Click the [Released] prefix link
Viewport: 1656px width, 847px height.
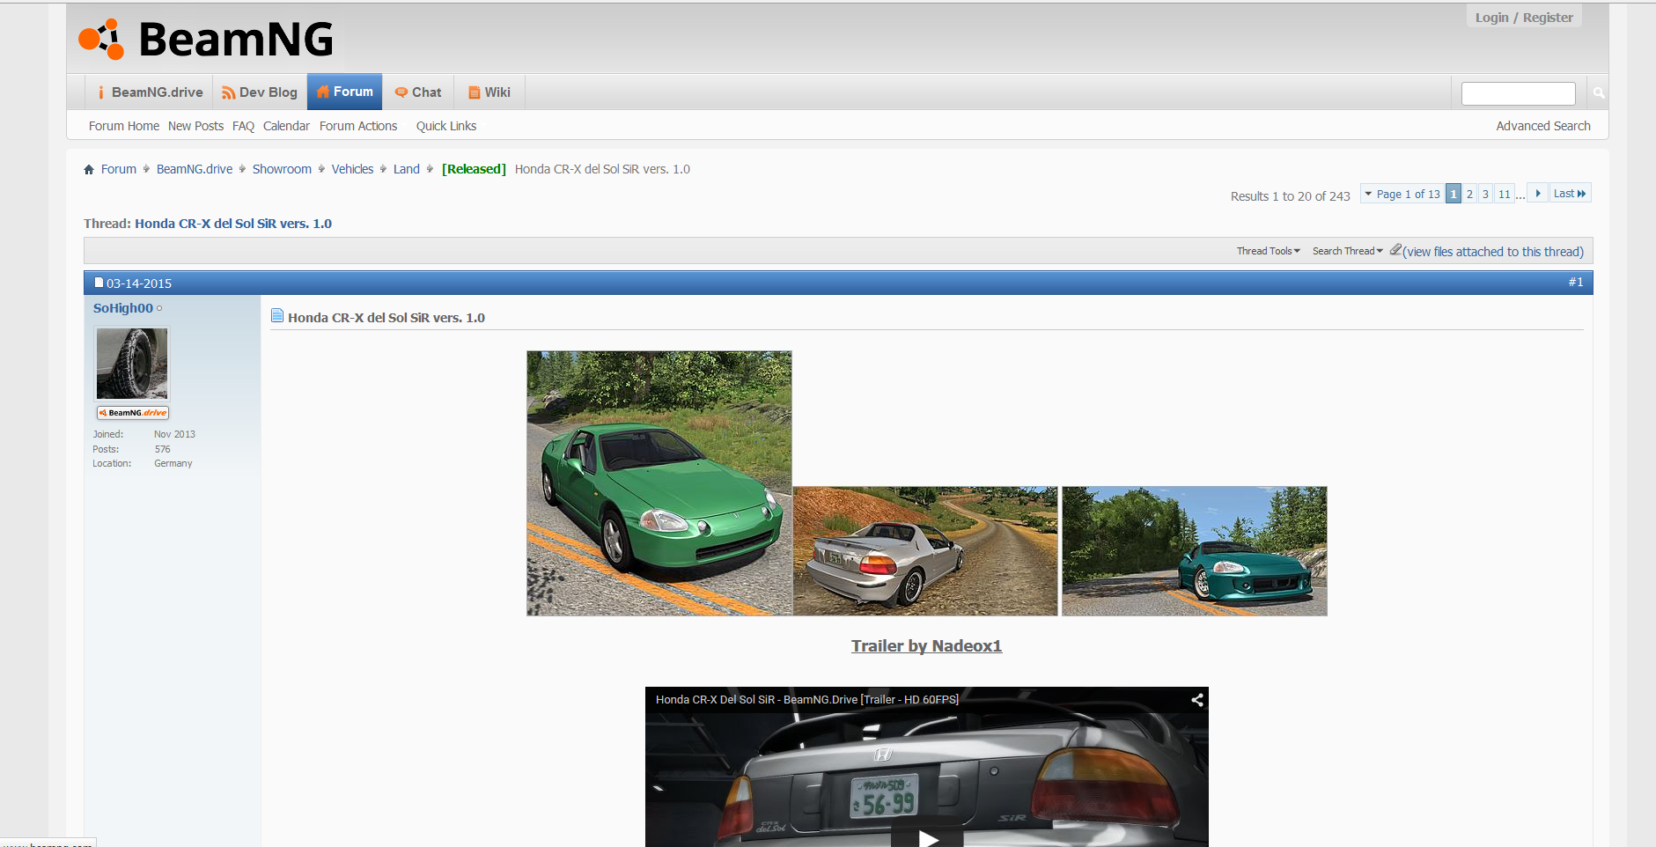(474, 169)
